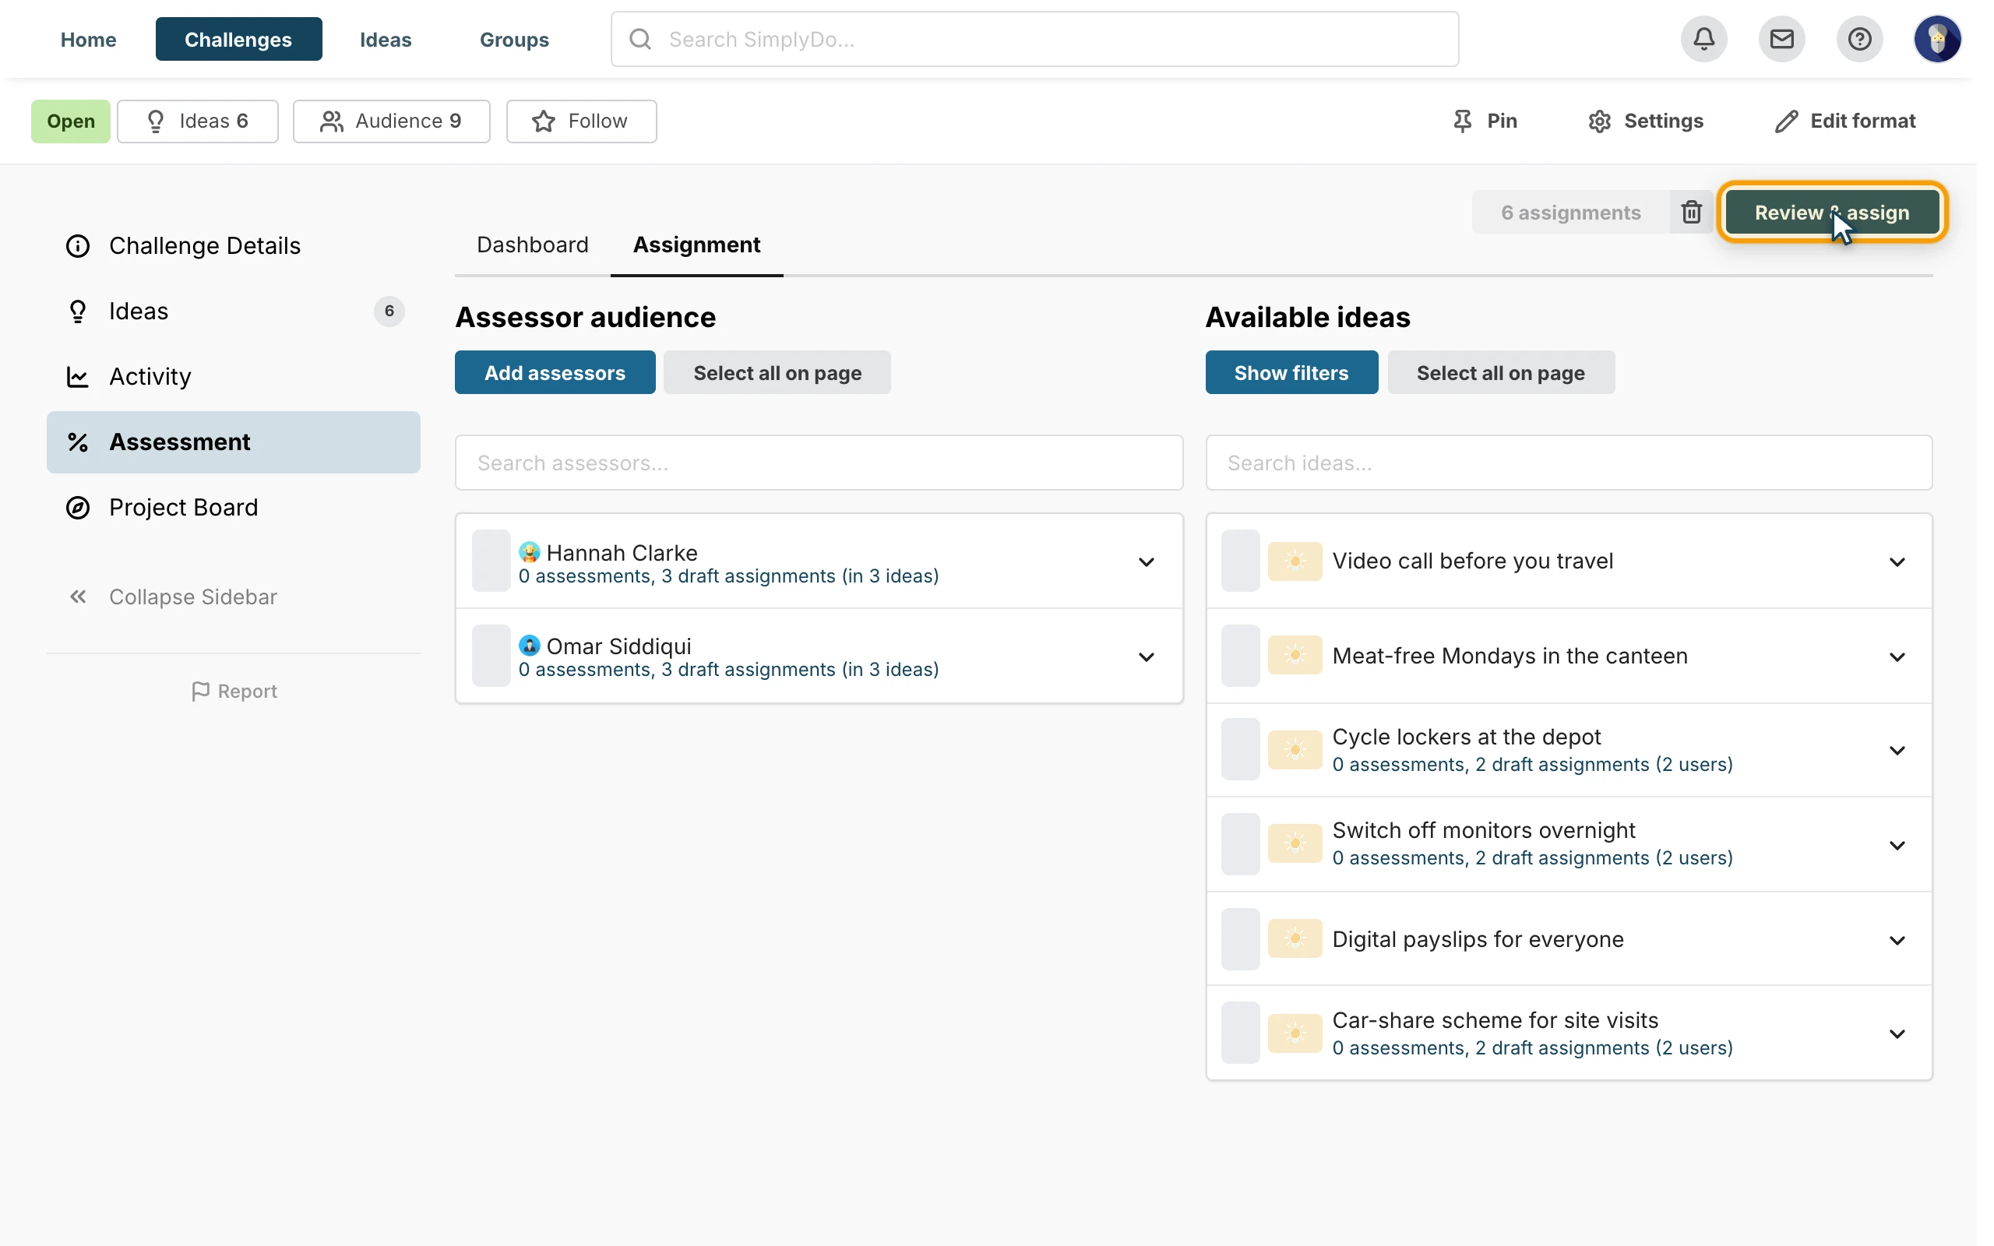Image resolution: width=1994 pixels, height=1246 pixels.
Task: Click Omar Siddiqui's avatar icon
Action: click(529, 646)
